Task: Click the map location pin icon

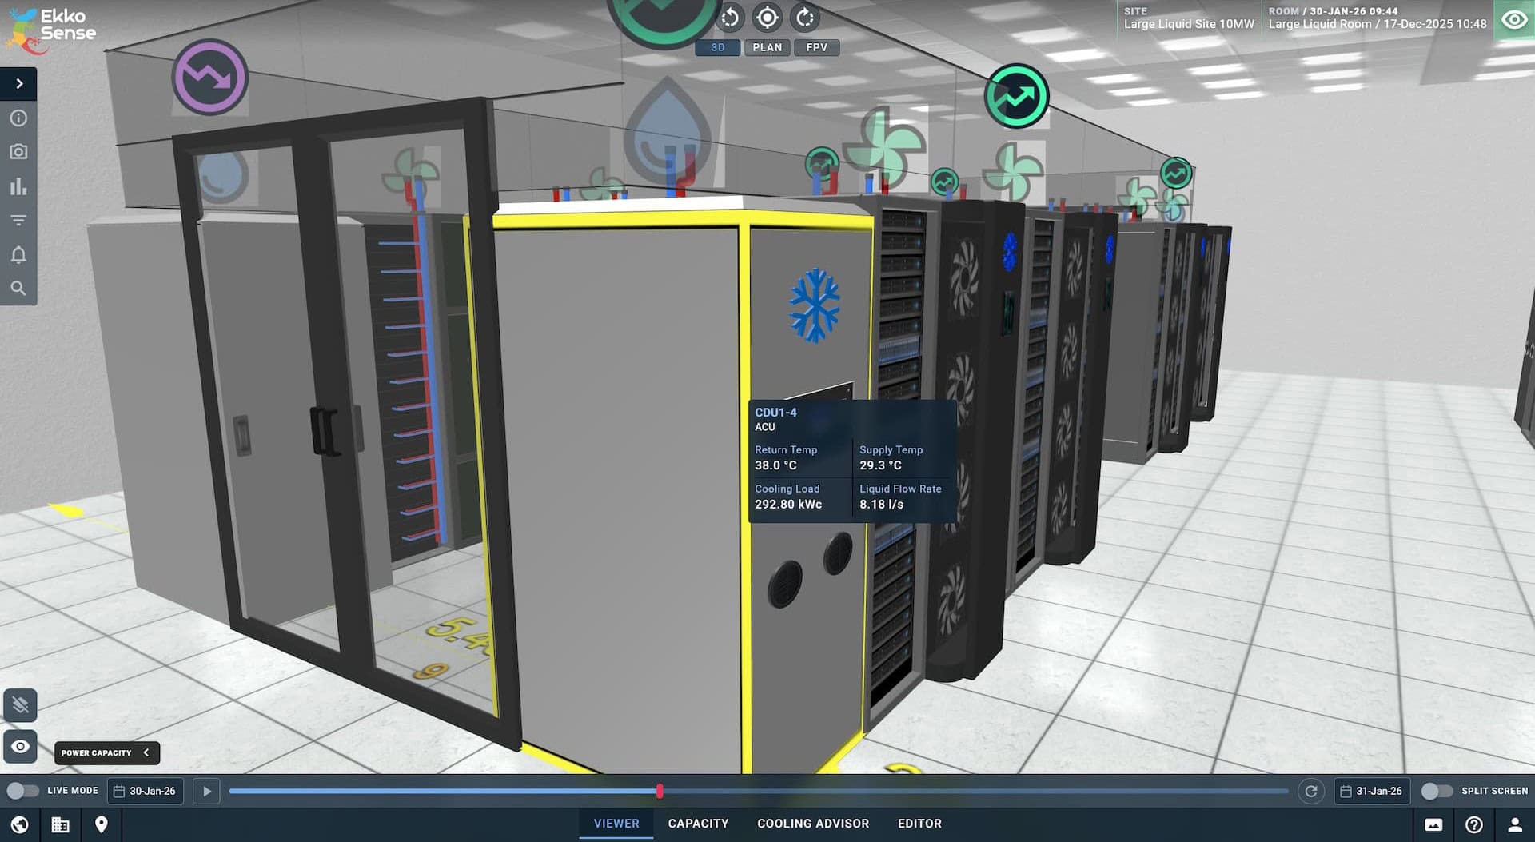Action: pyautogui.click(x=101, y=824)
